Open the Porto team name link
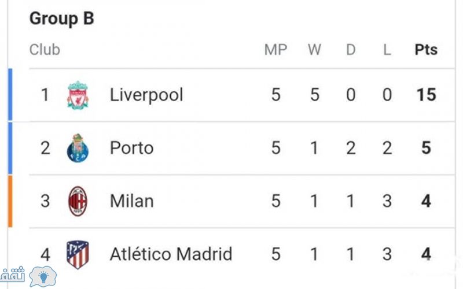 [132, 148]
